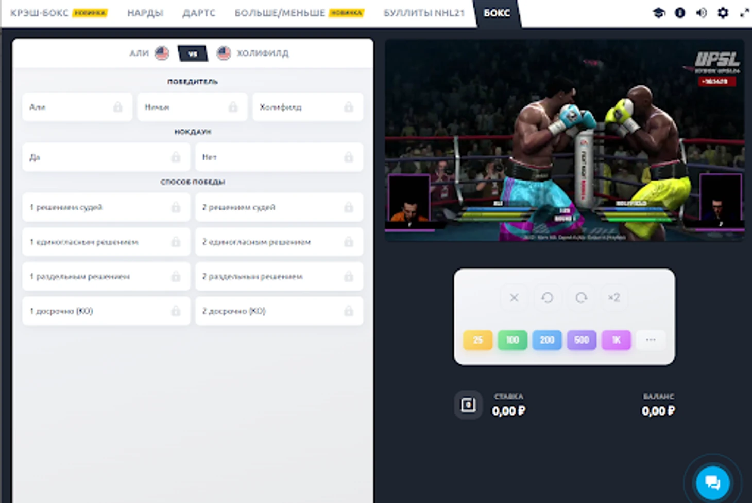Choose Нет for knockdown
752x503 pixels.
click(279, 157)
